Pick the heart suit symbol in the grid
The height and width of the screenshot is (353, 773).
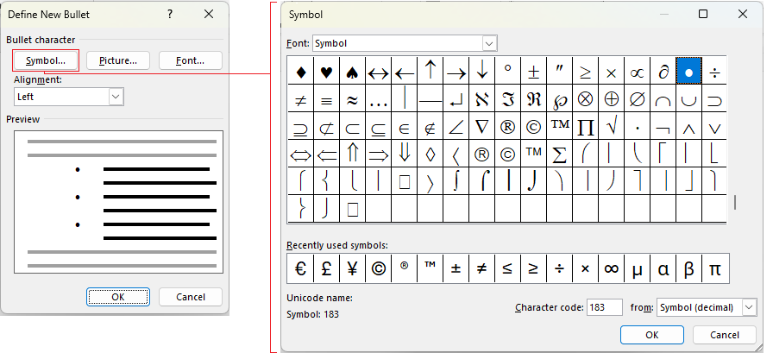(326, 73)
